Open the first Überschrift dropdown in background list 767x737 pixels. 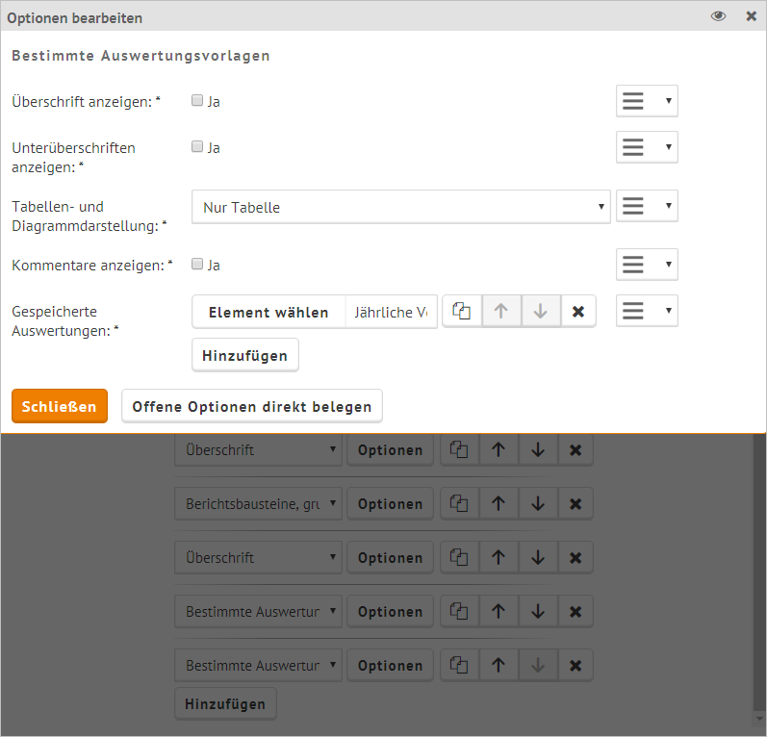(x=258, y=449)
